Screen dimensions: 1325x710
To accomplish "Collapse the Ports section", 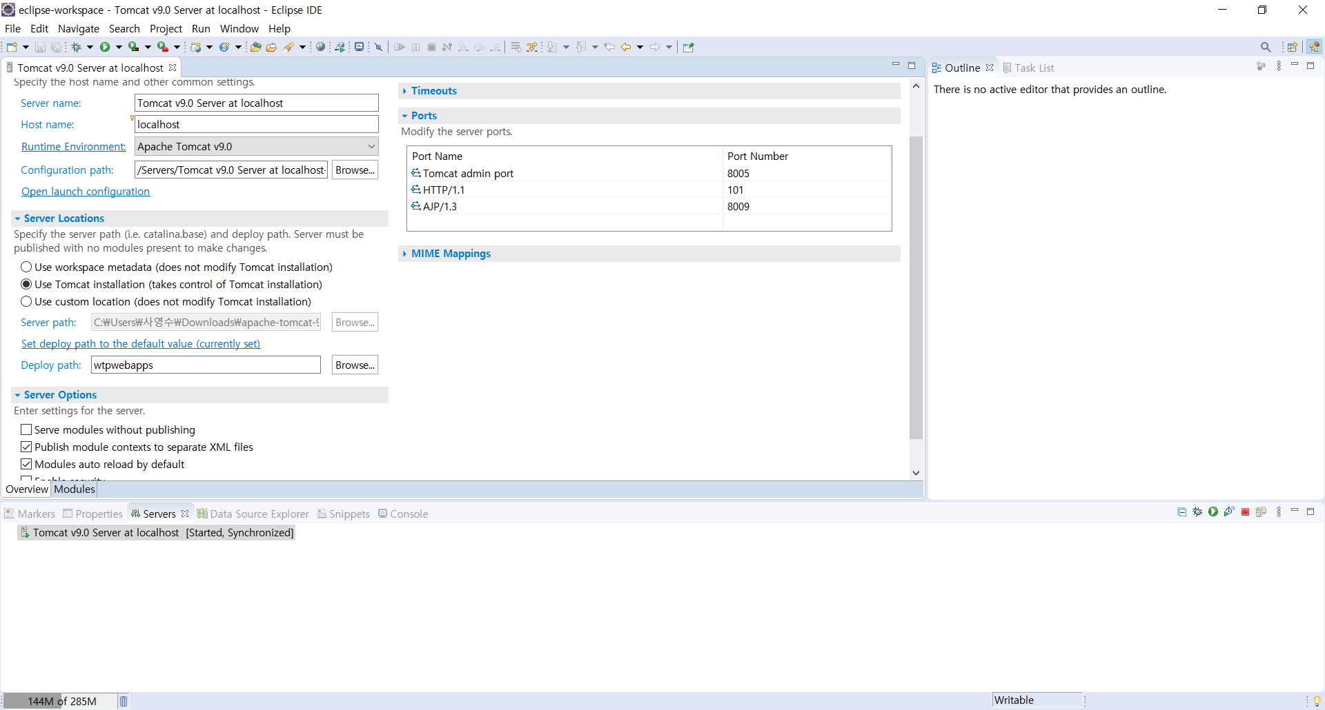I will [404, 116].
